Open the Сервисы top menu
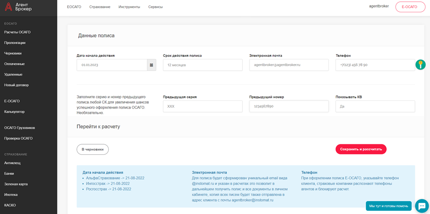The image size is (430, 214). [x=155, y=7]
